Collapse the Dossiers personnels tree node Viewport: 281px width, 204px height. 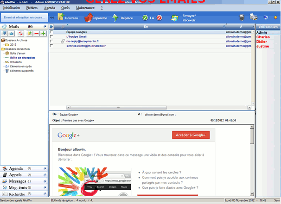click(x=3, y=49)
